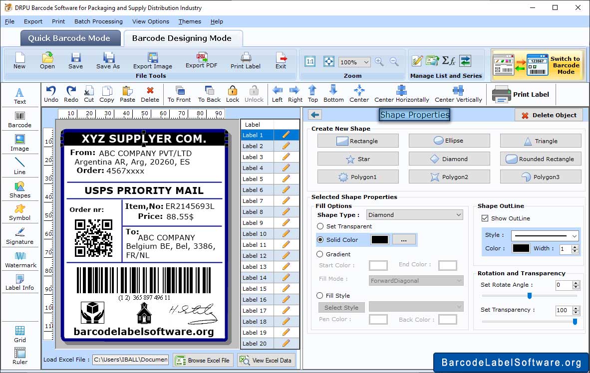Select the Text tool in sidebar
The image size is (590, 373).
[19, 96]
